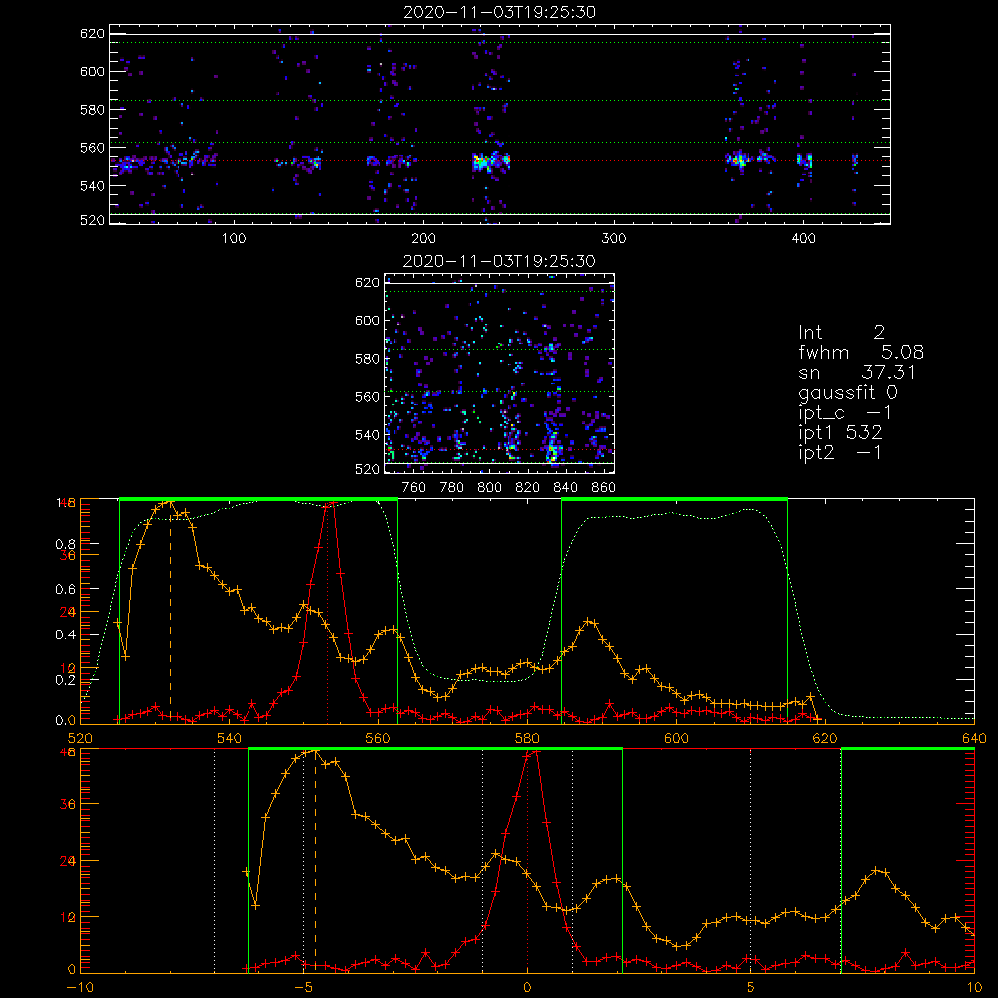Viewport: 998px width, 998px height.
Task: Click x-axis label 200 of the top spectrogram
Action: point(423,239)
